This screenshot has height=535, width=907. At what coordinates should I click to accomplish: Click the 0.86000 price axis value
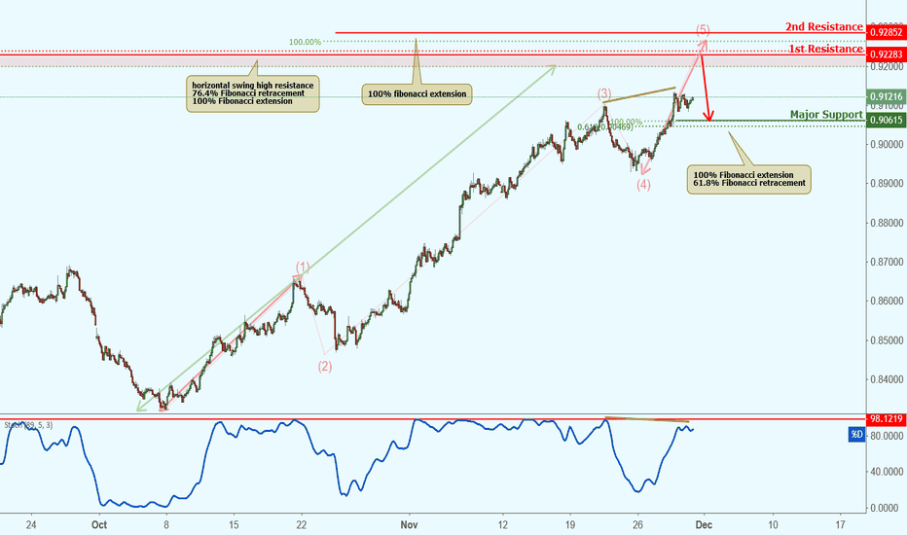point(887,301)
